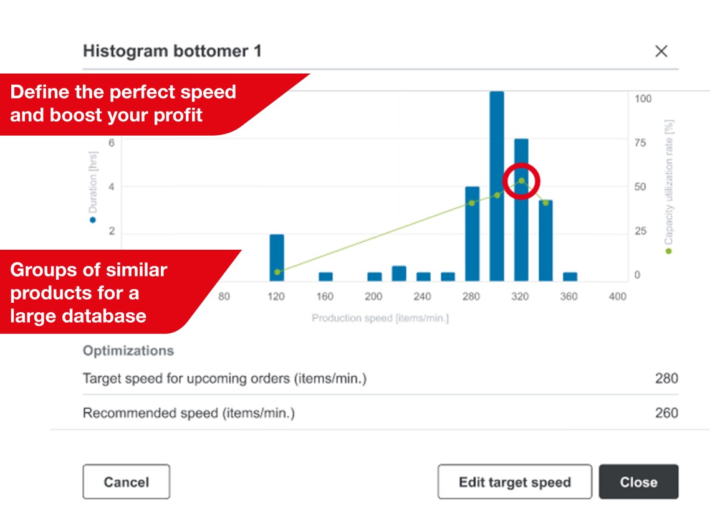This screenshot has height=532, width=710.
Task: Click the bar at speed 280
Action: [x=472, y=234]
